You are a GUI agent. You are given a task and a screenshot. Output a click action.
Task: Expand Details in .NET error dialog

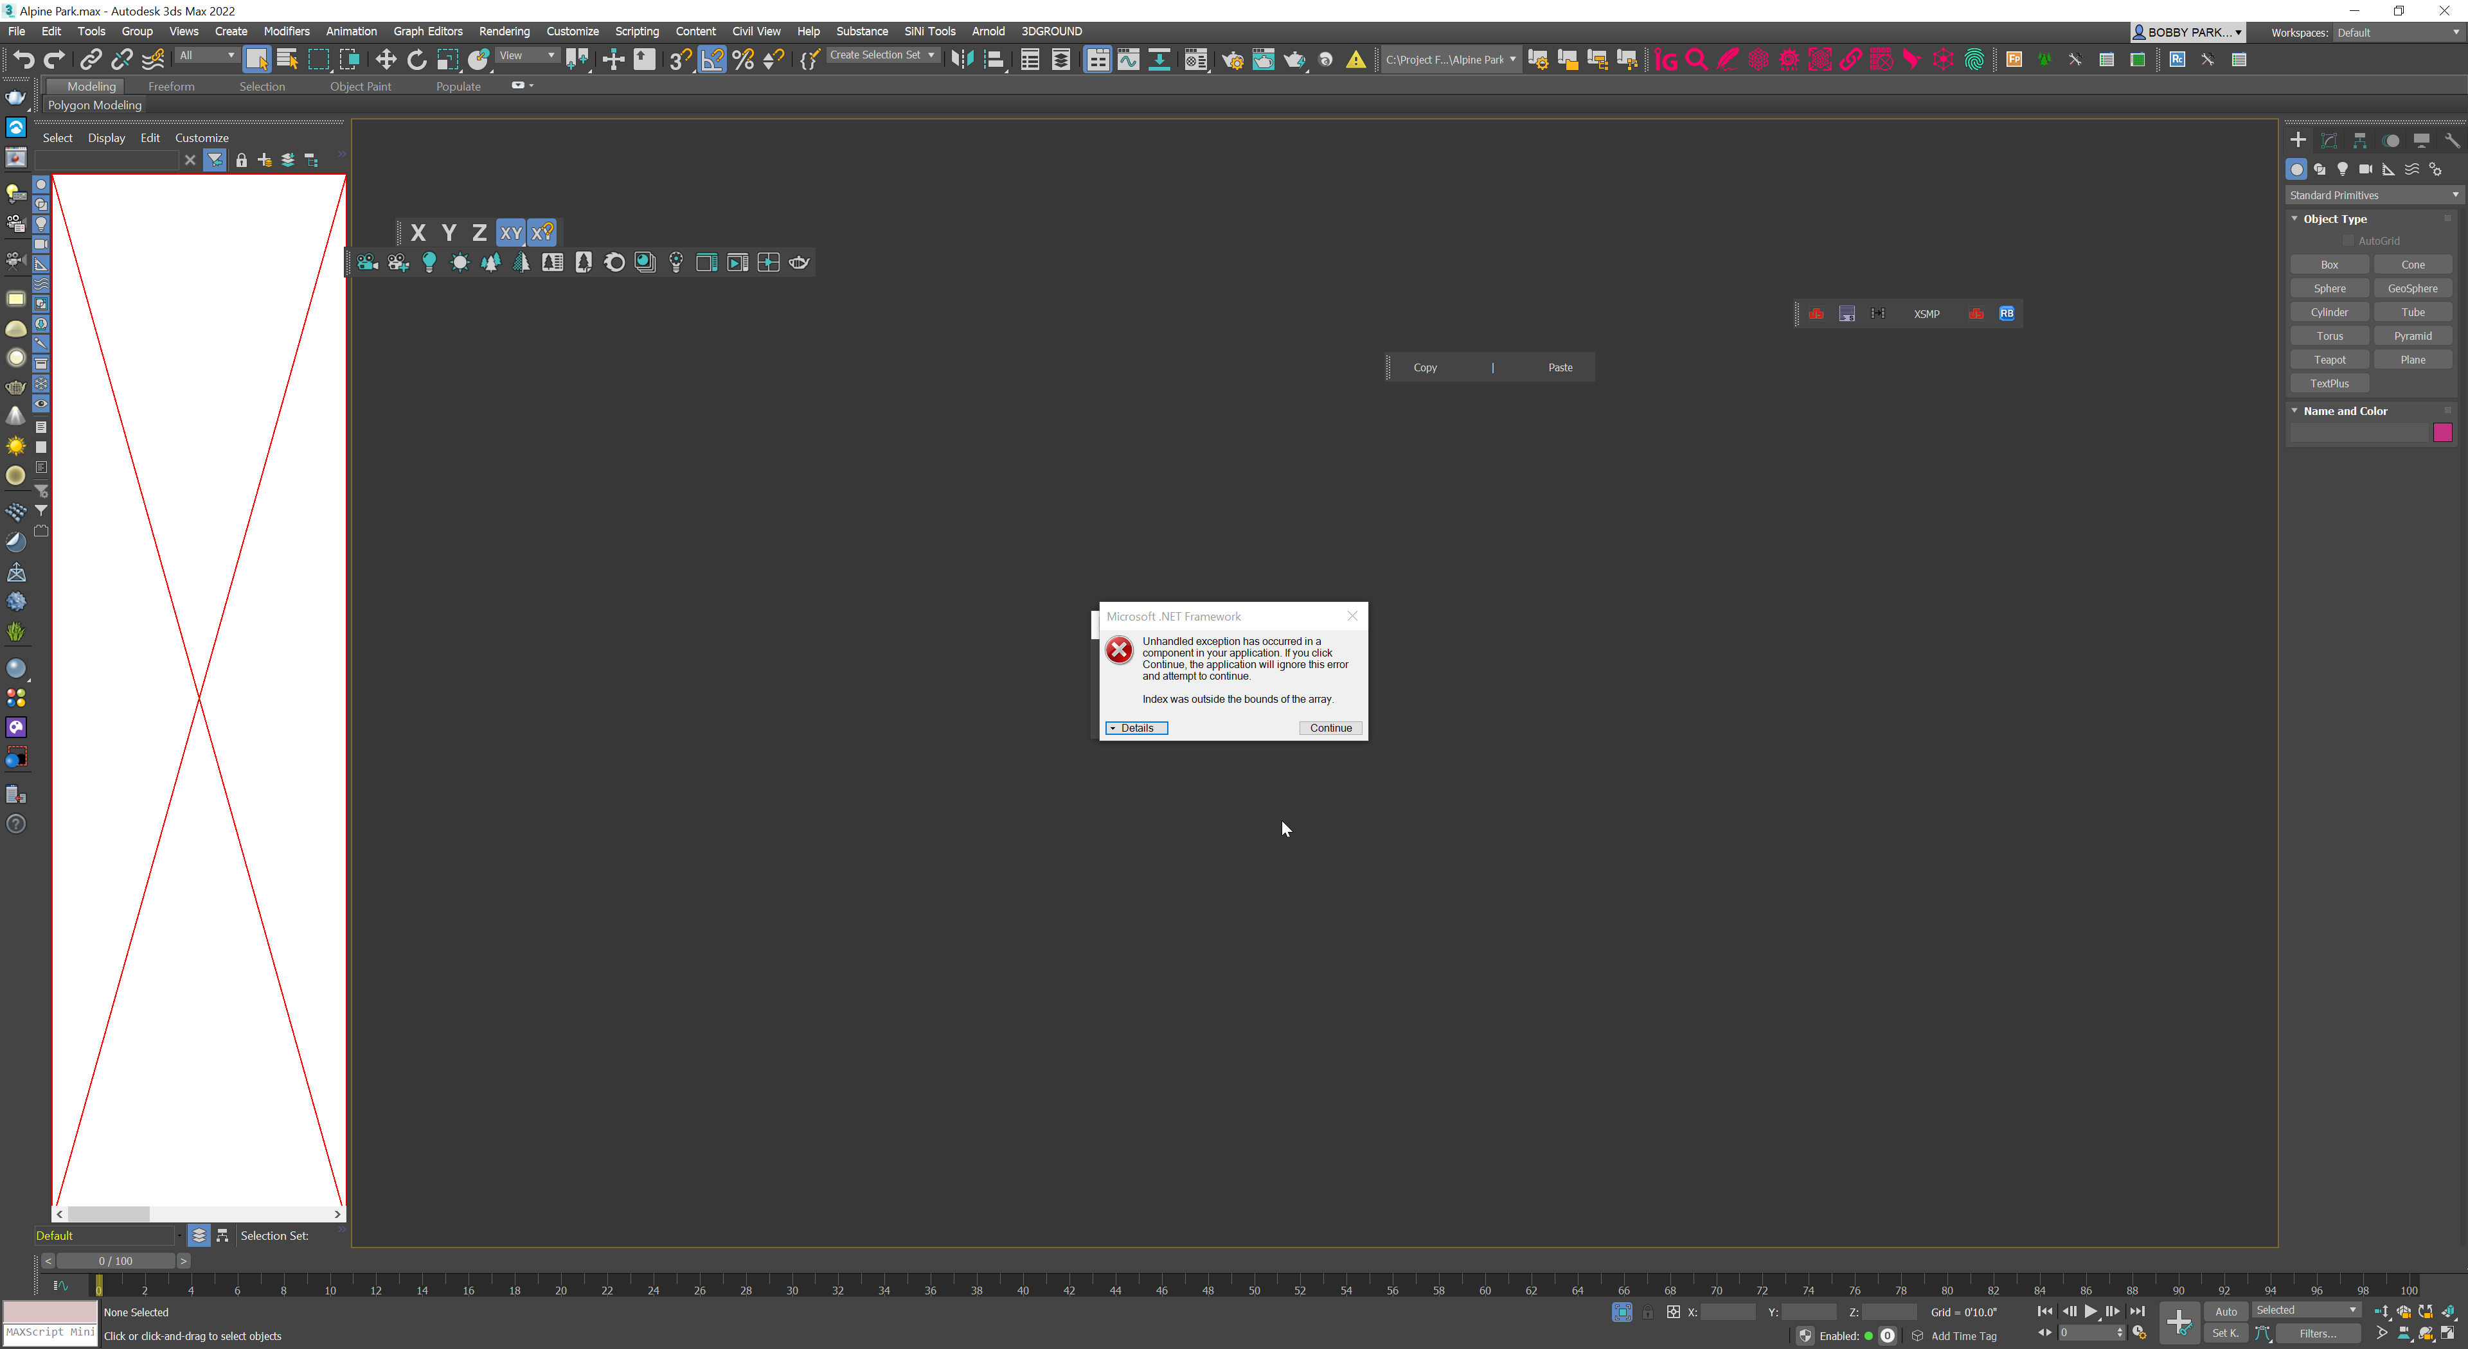[1136, 728]
